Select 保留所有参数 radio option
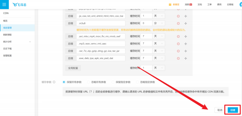Viewport: 242px width, 116px height. tap(64, 82)
